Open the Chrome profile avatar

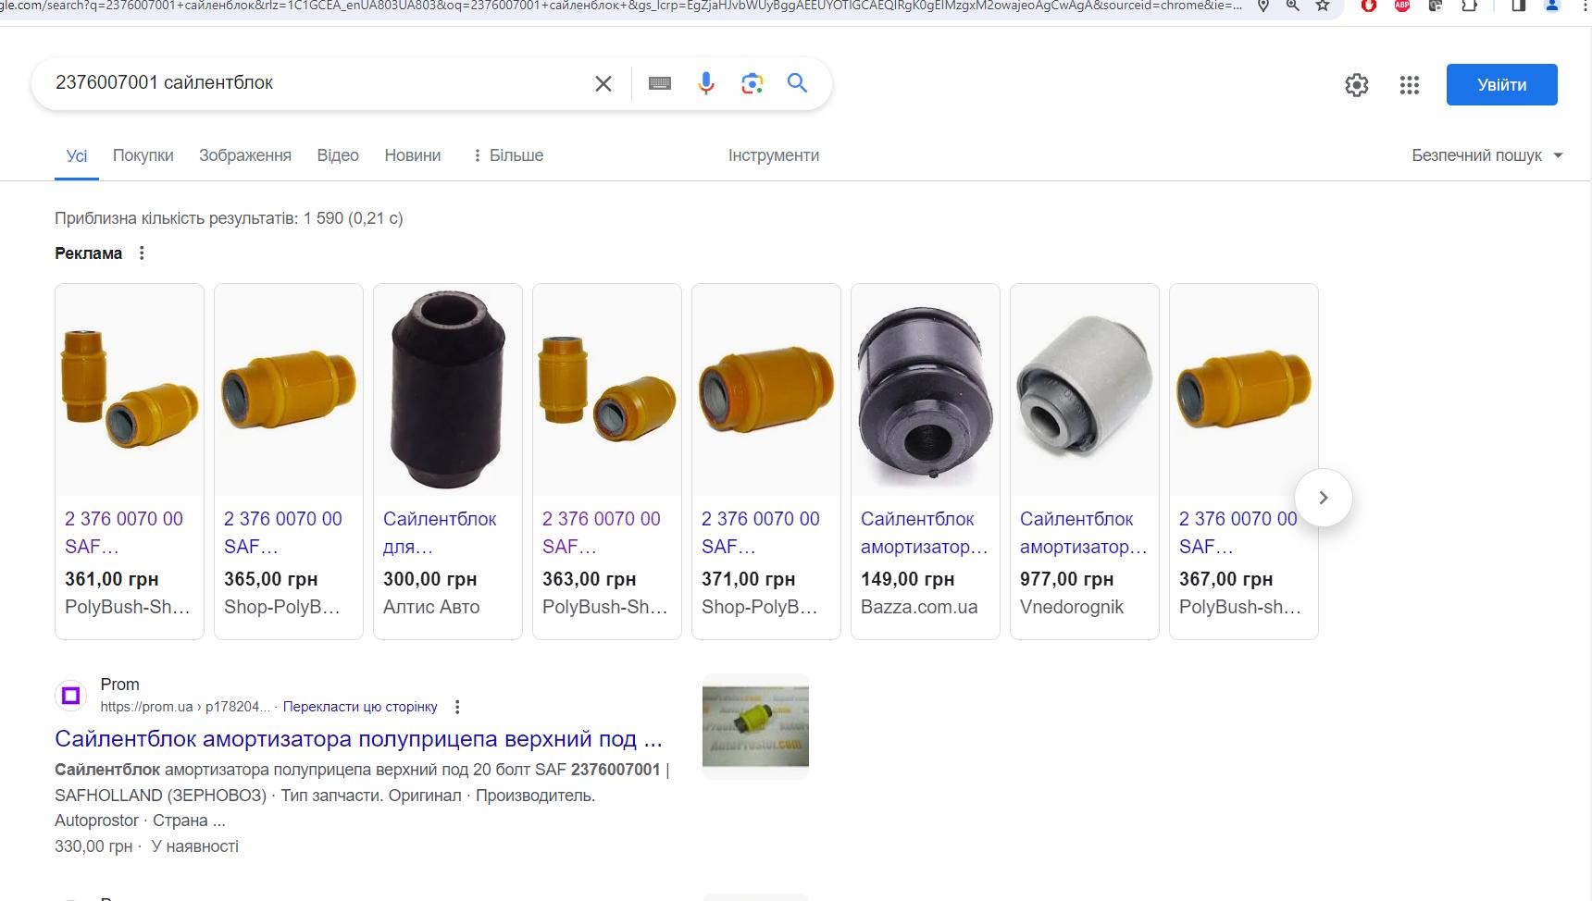click(1552, 6)
